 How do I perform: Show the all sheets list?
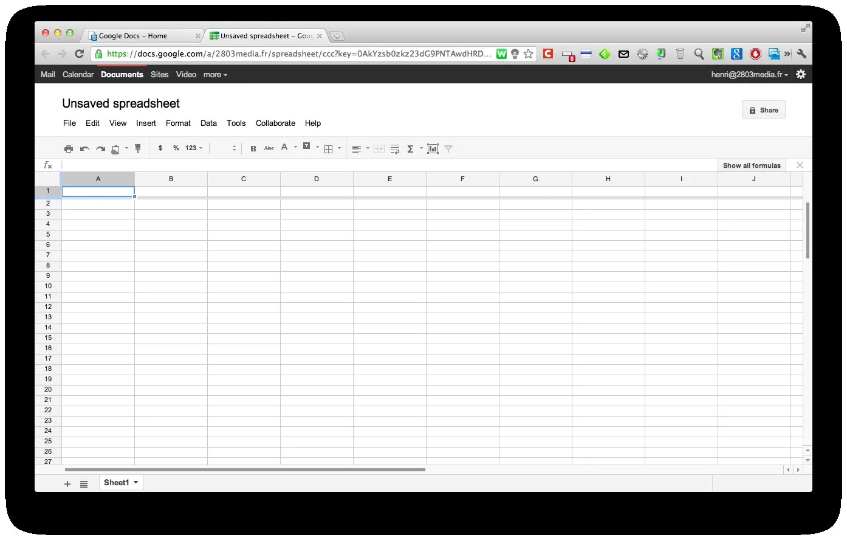[x=84, y=484]
